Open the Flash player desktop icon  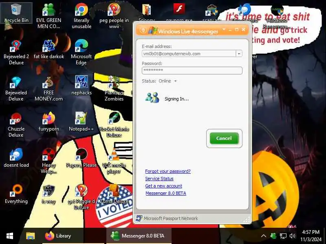pyautogui.click(x=179, y=9)
